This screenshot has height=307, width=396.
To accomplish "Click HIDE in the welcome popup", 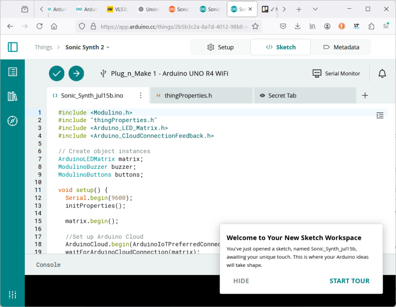I will [241, 281].
